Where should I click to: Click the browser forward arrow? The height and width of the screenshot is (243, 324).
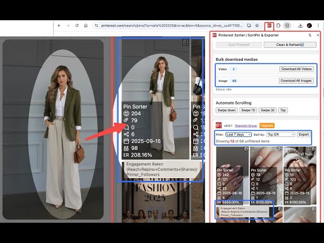coord(68,26)
